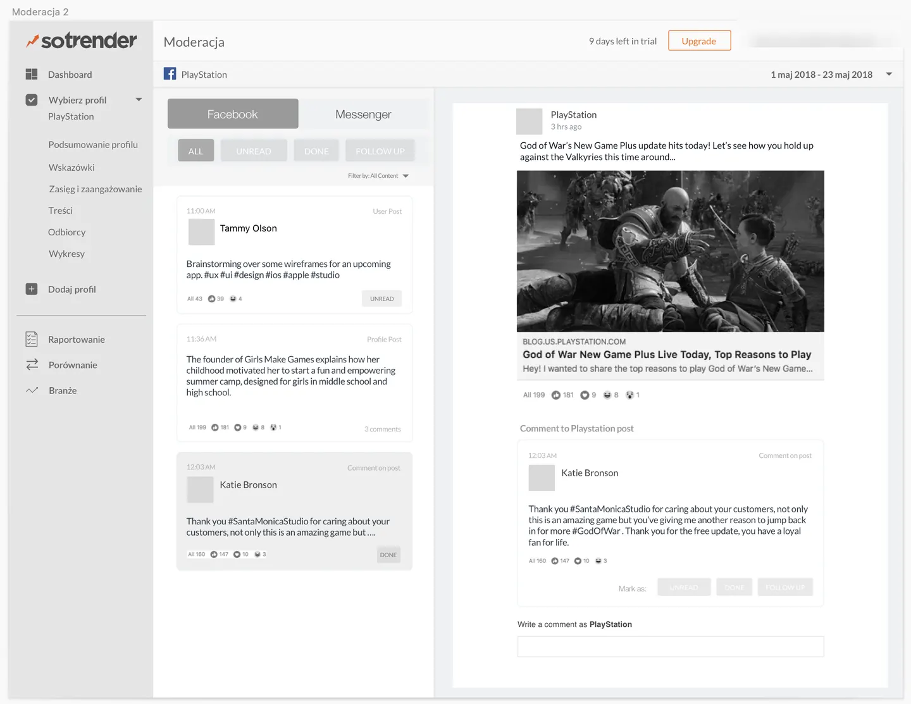Click the like icon on Katie Bronson's list card
This screenshot has width=911, height=704.
tap(214, 554)
